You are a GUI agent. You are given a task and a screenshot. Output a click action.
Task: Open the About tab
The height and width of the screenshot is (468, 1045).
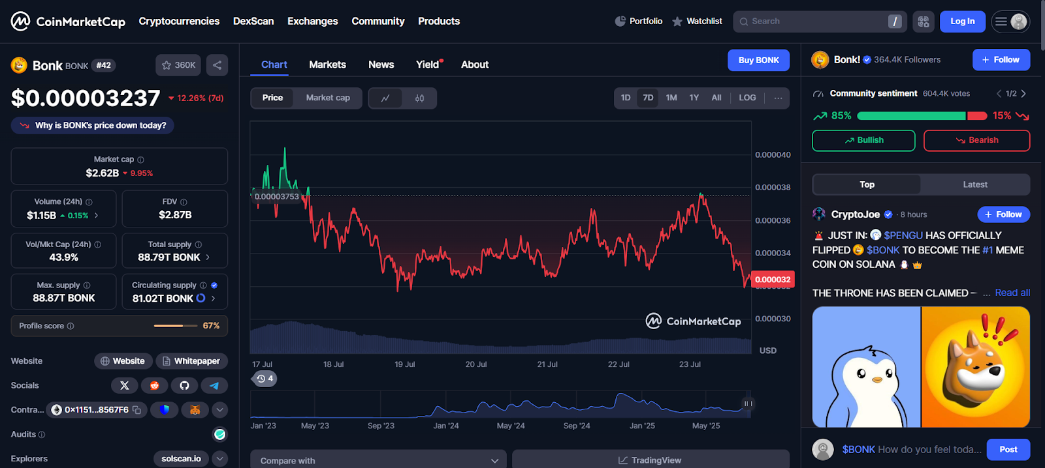point(475,65)
